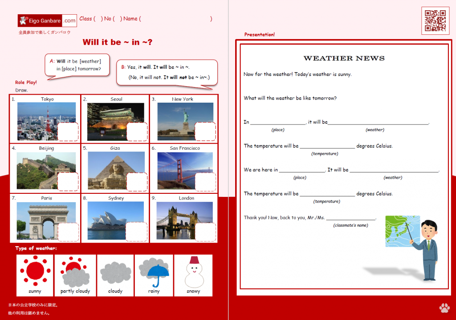
Task: Select the snowy snowman icon
Action: coord(193,272)
